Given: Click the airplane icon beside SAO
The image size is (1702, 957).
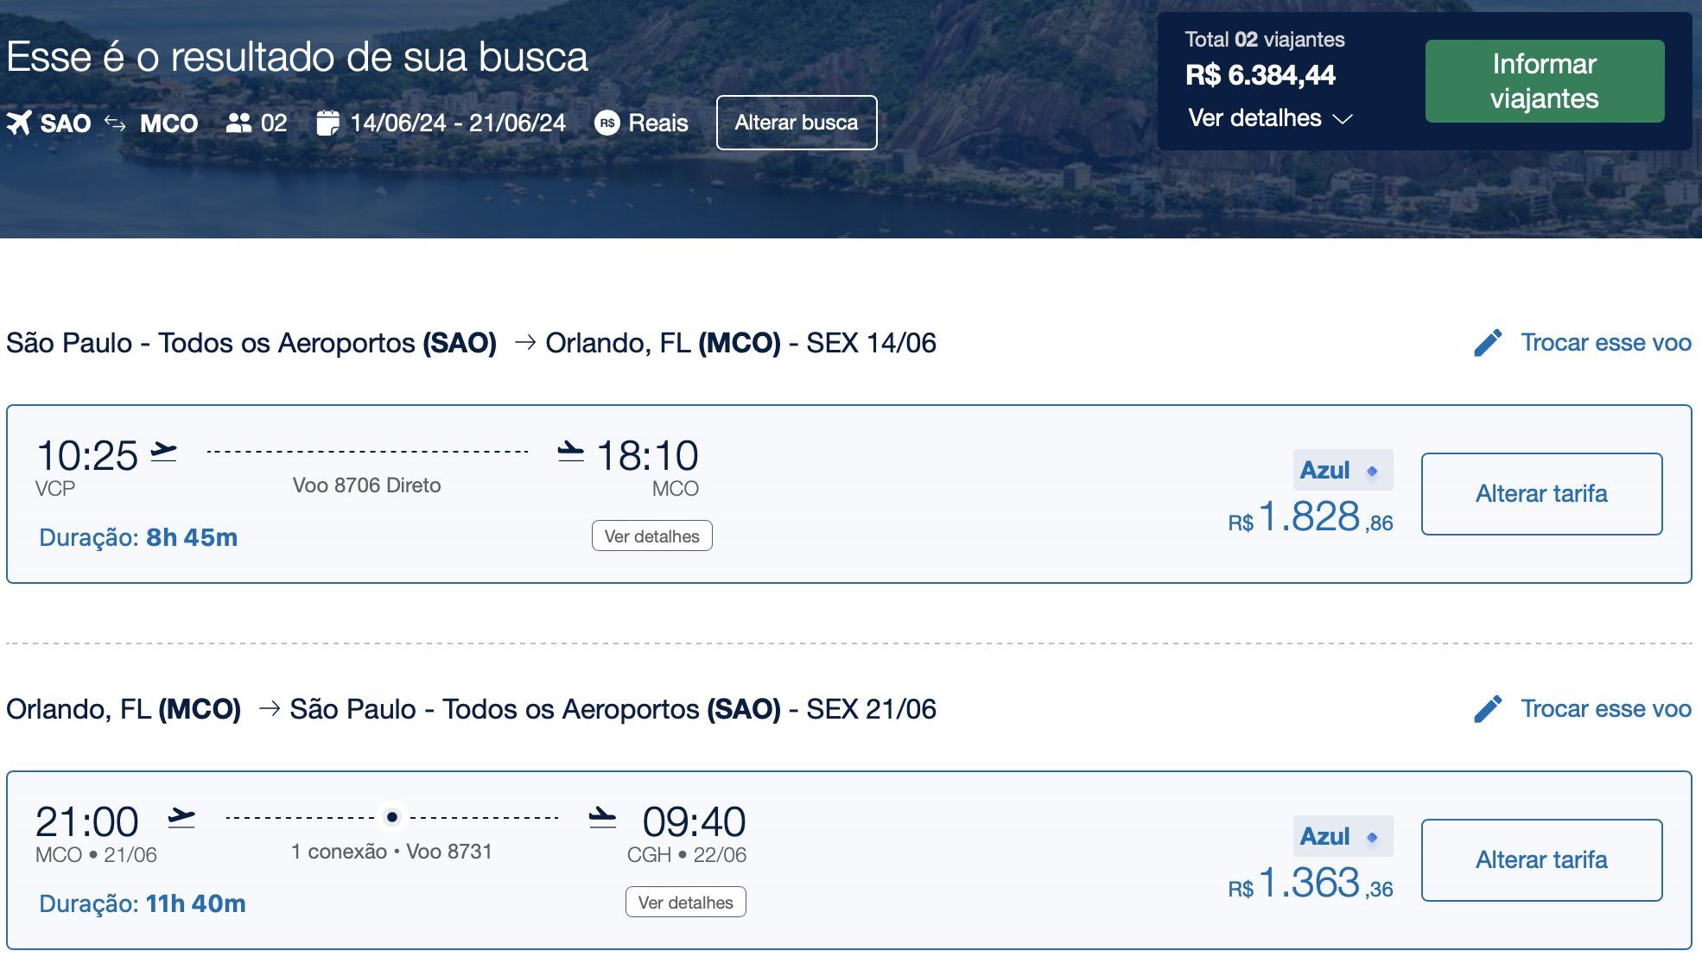Looking at the screenshot, I should [19, 123].
